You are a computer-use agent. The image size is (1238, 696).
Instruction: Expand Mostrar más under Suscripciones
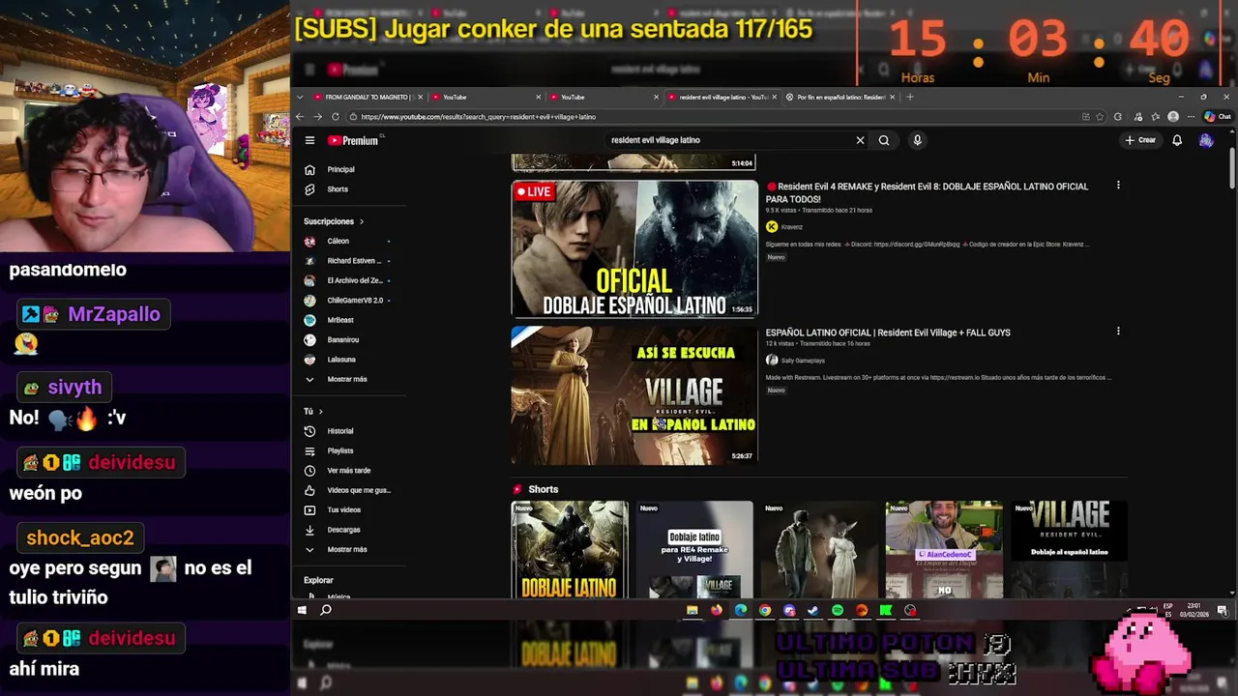pyautogui.click(x=348, y=379)
